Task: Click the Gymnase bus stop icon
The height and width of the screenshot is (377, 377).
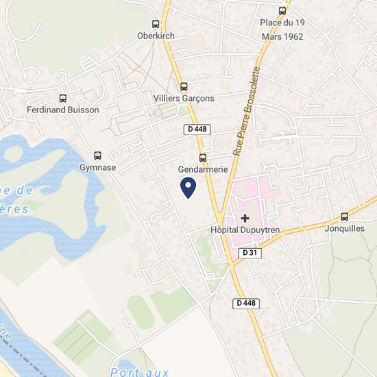Action: (x=97, y=156)
